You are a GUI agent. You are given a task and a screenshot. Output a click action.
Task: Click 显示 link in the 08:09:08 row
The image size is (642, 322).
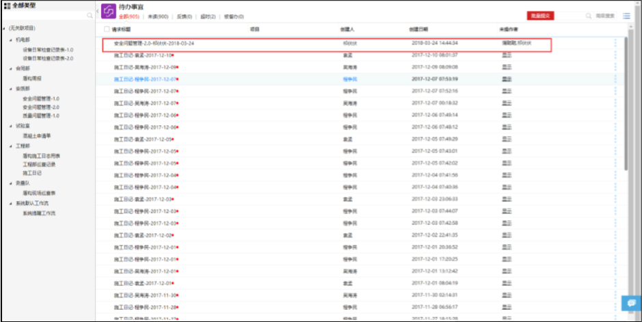[507, 67]
